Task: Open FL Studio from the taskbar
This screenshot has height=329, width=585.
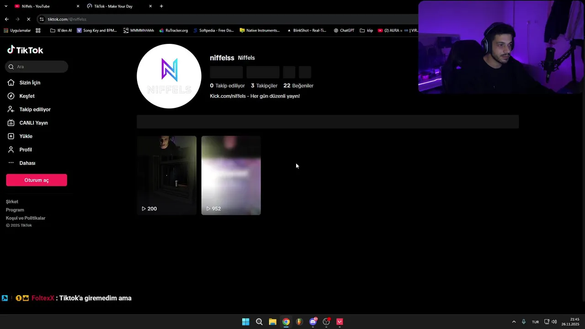Action: (x=299, y=322)
